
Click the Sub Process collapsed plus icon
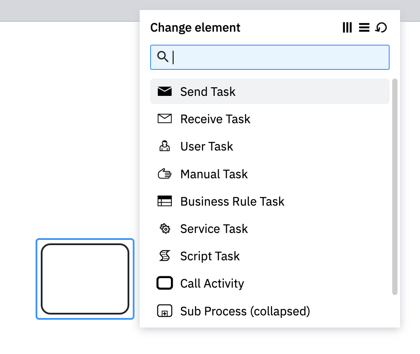164,311
